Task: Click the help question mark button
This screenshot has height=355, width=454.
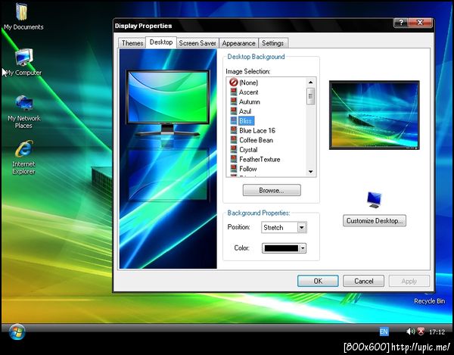Action: pos(401,23)
